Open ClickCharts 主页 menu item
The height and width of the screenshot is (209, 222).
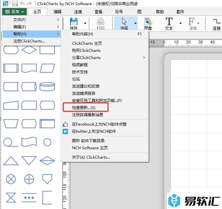point(105,43)
